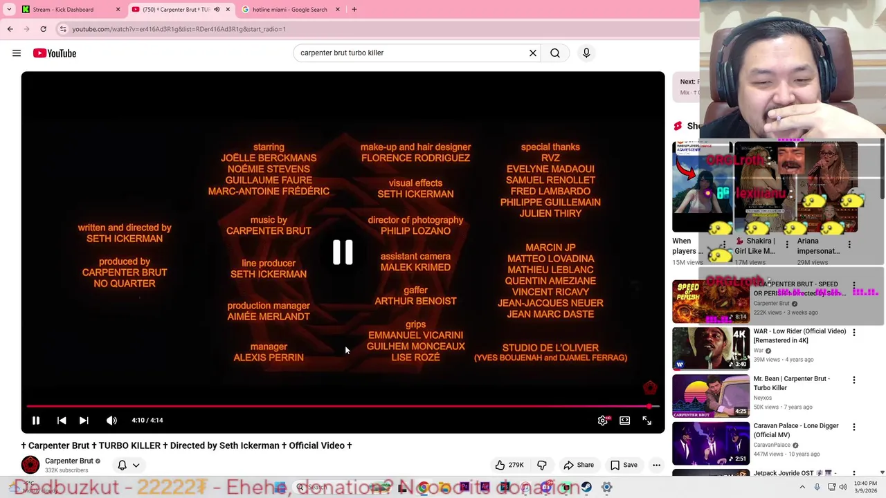Reload the current page
The width and height of the screenshot is (886, 498).
tap(43, 29)
